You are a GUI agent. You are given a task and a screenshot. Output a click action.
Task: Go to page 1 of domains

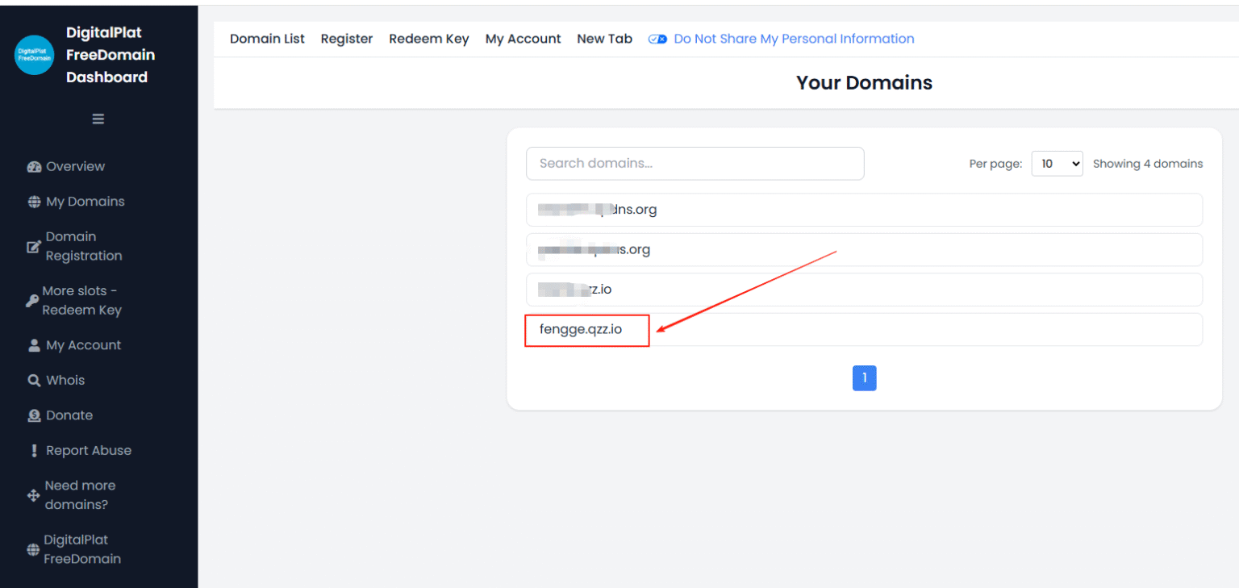(x=864, y=378)
